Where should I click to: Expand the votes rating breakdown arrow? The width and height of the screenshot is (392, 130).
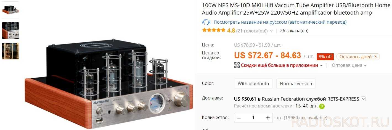point(271,31)
